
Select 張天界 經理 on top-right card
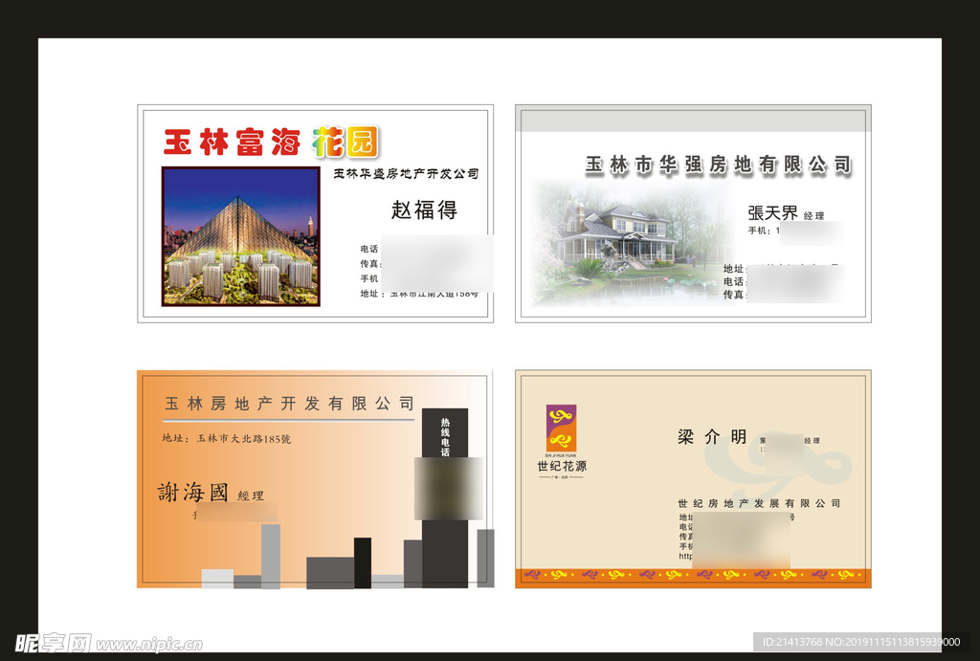[785, 212]
